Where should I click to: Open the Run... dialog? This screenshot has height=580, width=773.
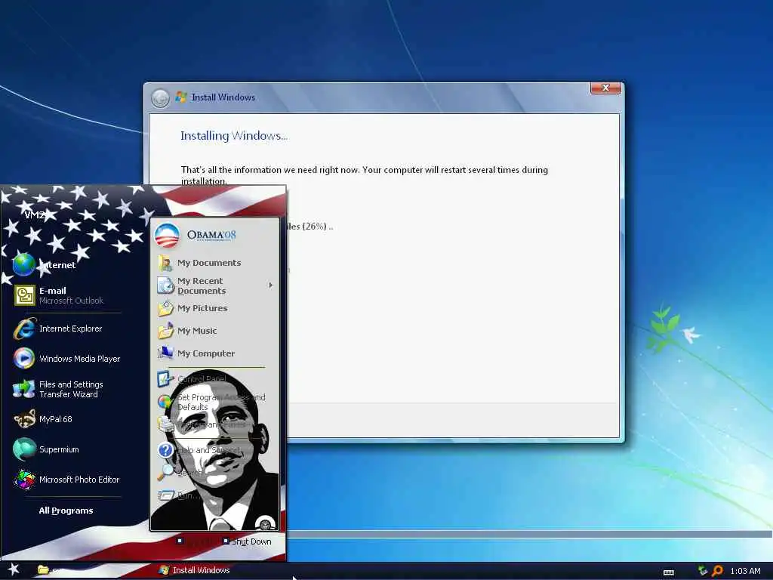click(177, 495)
